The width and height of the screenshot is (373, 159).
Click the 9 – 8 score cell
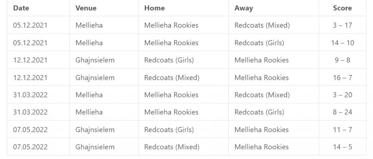[x=342, y=60]
